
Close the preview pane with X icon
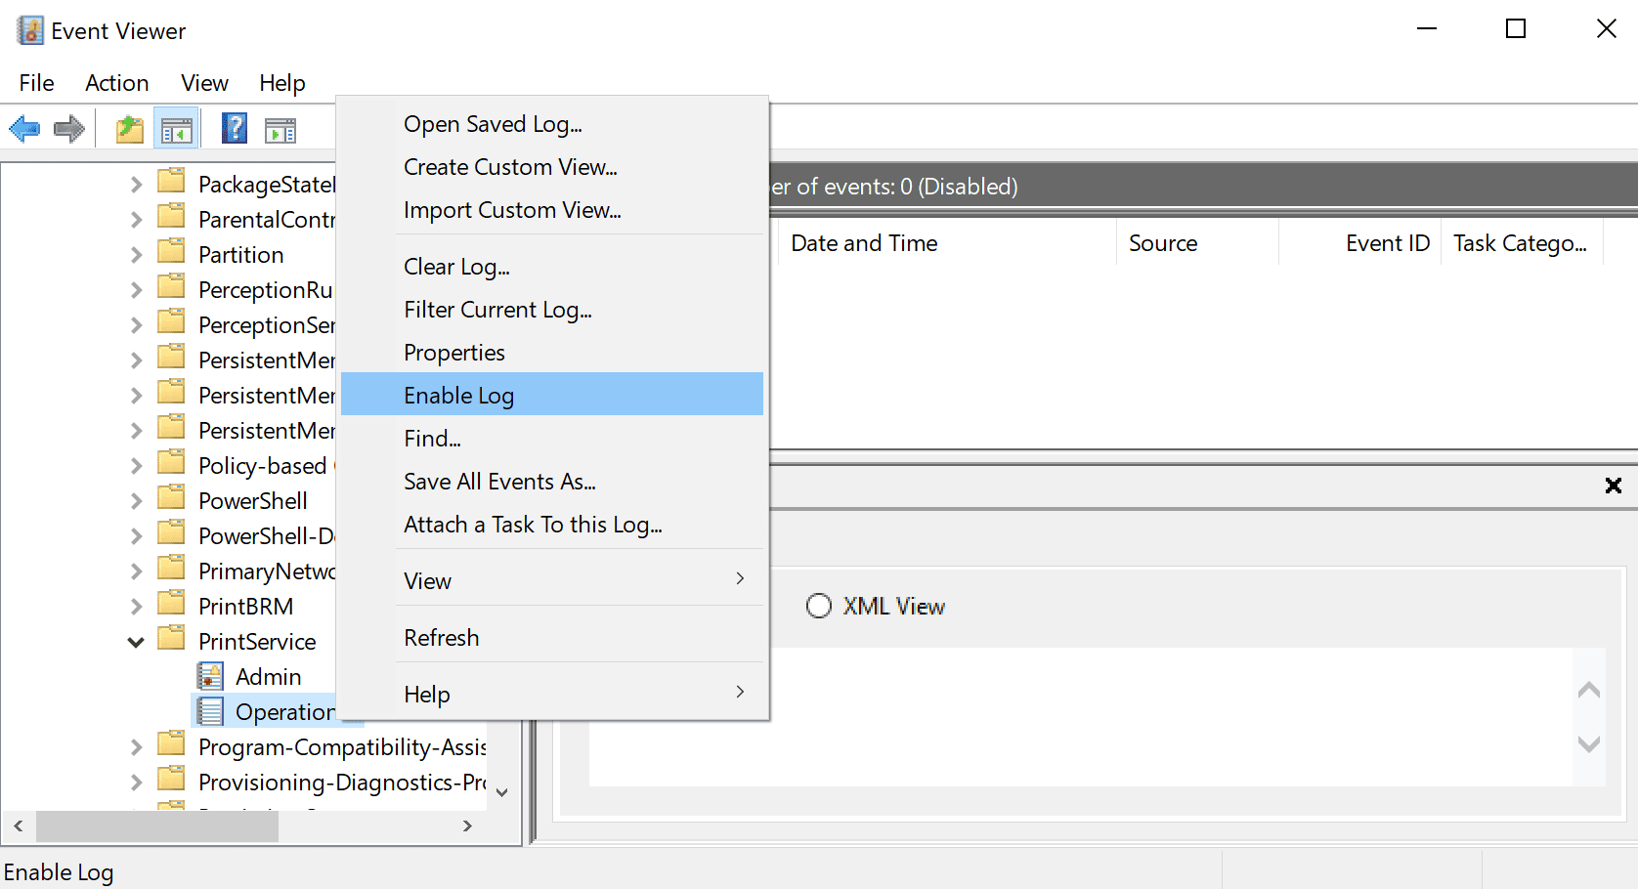(1613, 486)
